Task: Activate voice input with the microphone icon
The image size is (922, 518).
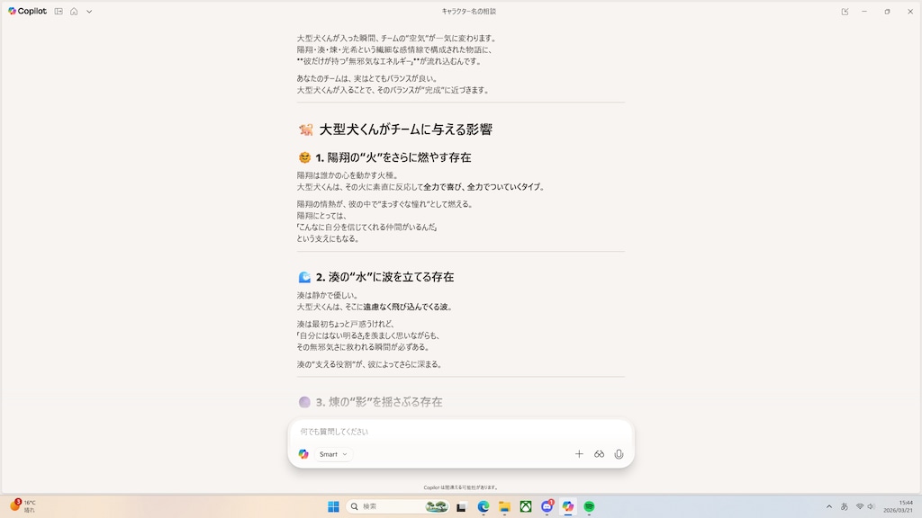Action: point(619,454)
